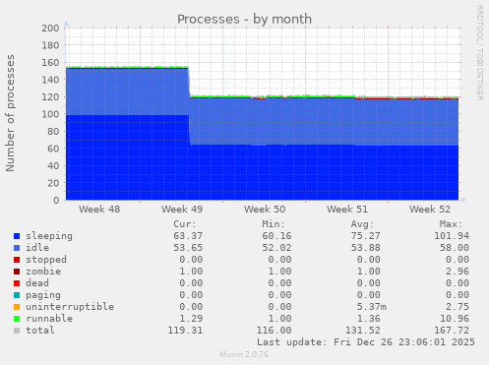Viewport: 489px width, 365px height.
Task: Click total minimum value 116.00
Action: click(274, 331)
